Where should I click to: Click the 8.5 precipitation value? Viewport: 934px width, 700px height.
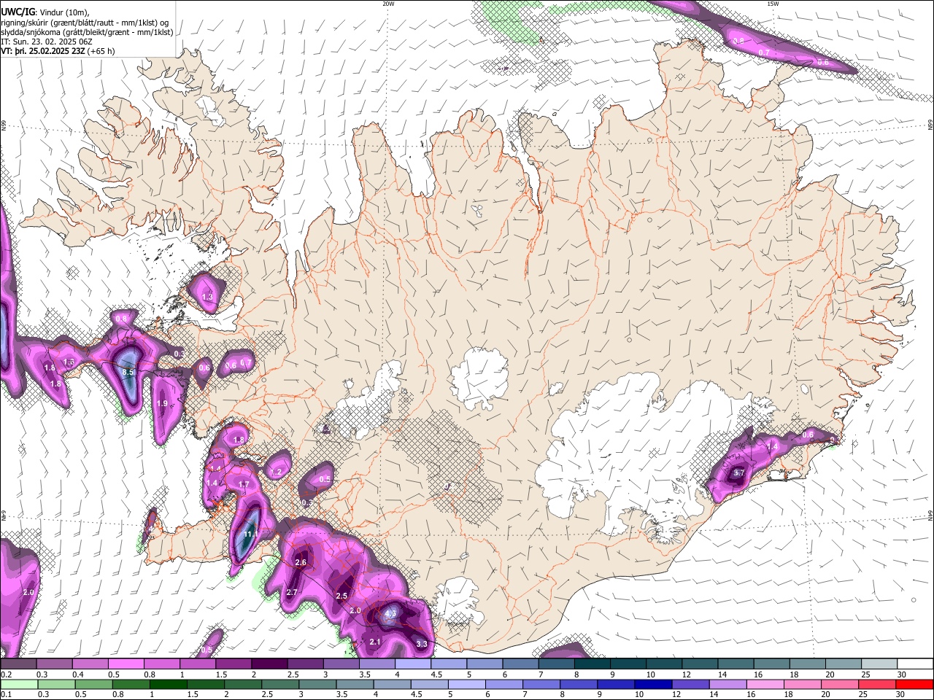point(128,373)
